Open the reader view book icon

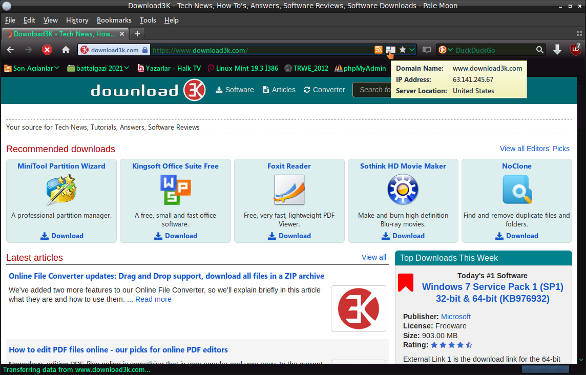pyautogui.click(x=426, y=50)
